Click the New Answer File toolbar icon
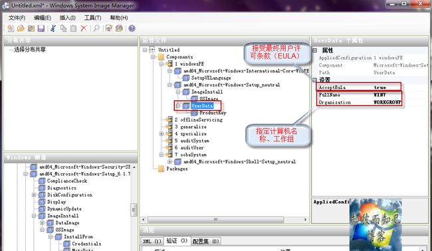This screenshot has height=251, width=432. [11, 28]
